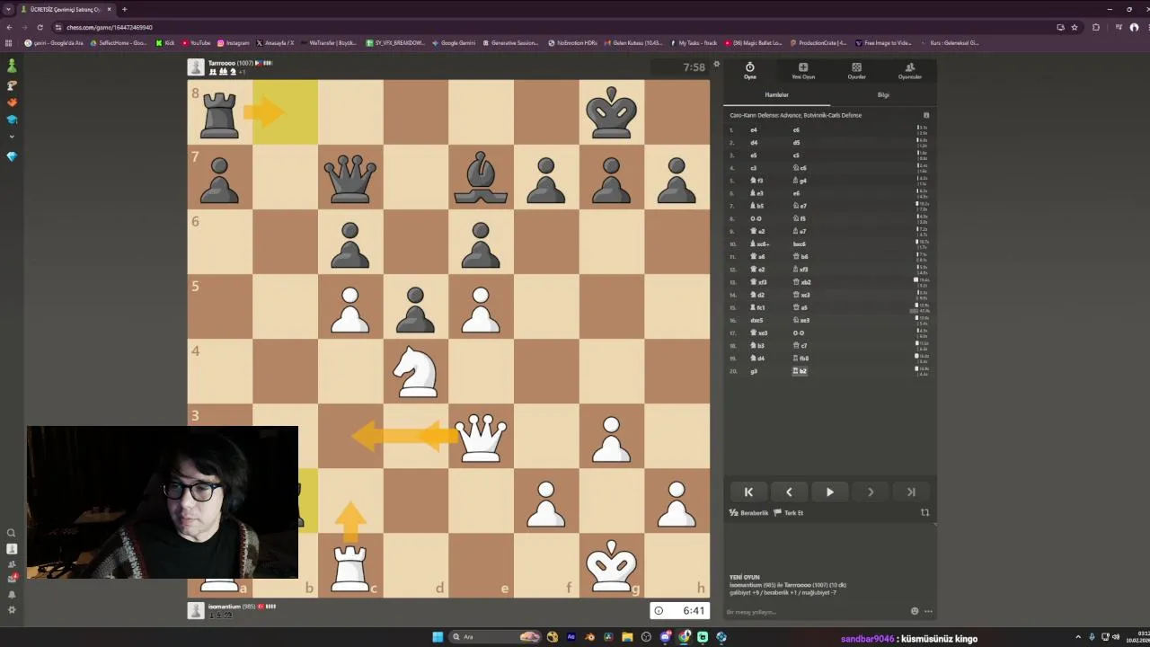The width and height of the screenshot is (1150, 647).
Task: Expand the left sidebar chevron for more
Action: tap(12, 137)
